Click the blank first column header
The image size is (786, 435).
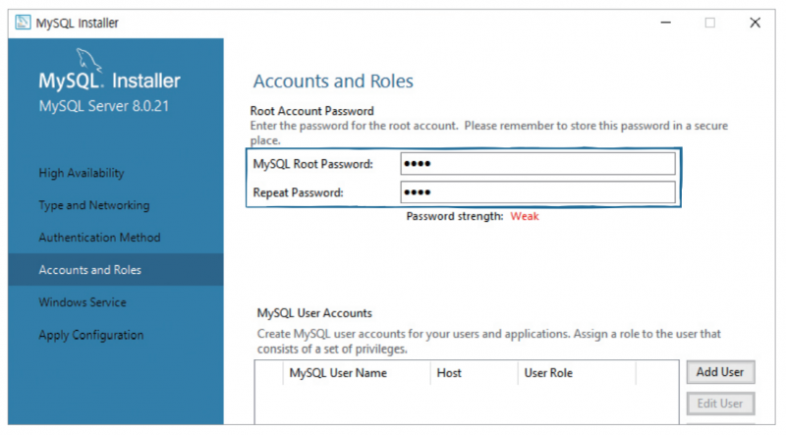(268, 373)
